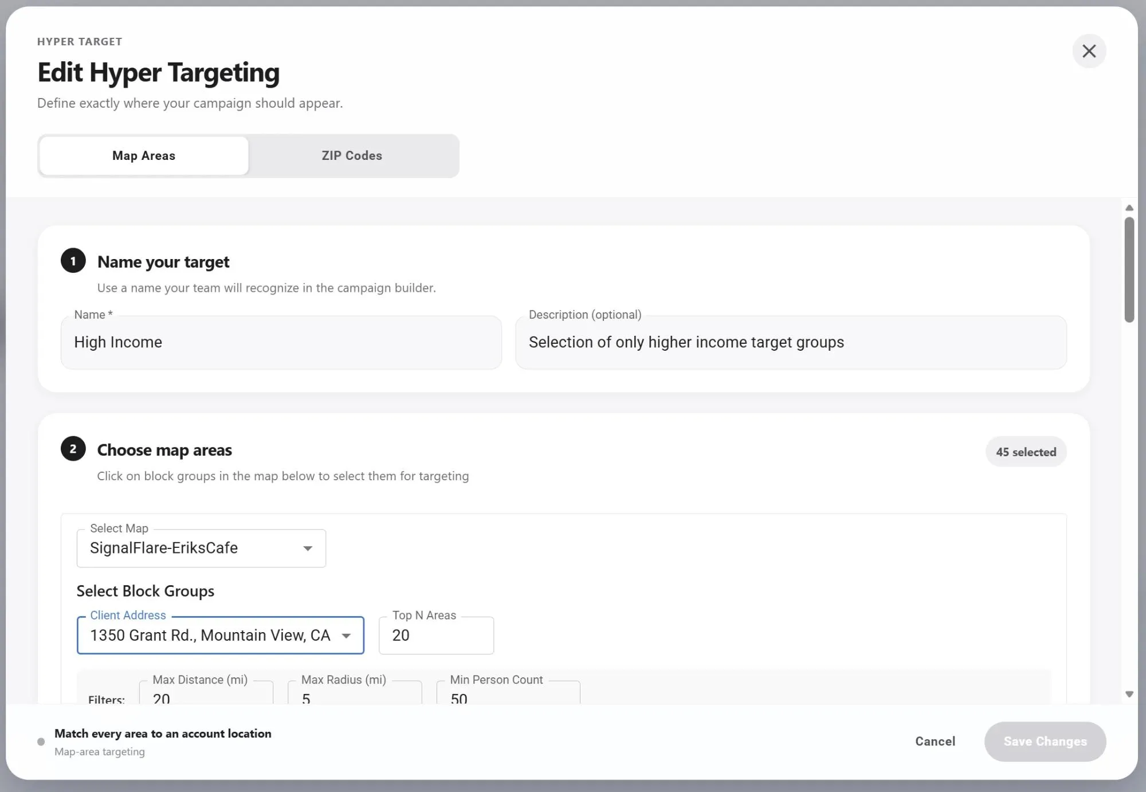Click the Name your target heading
Viewport: 1146px width, 792px height.
(x=163, y=262)
